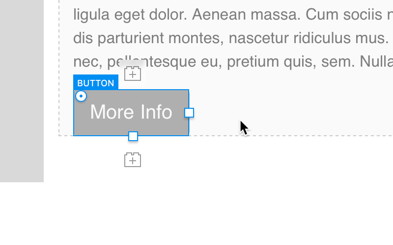
Task: Click the text "nascetur ridiculus mus"
Action: (x=309, y=38)
